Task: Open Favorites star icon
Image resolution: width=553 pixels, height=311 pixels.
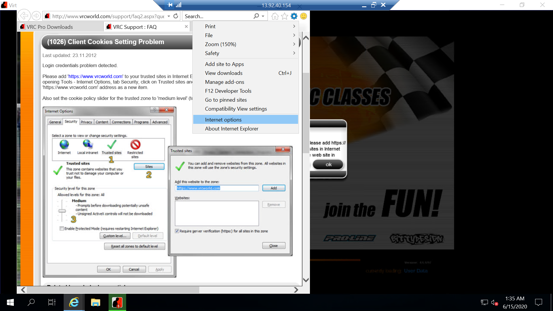Action: click(285, 16)
